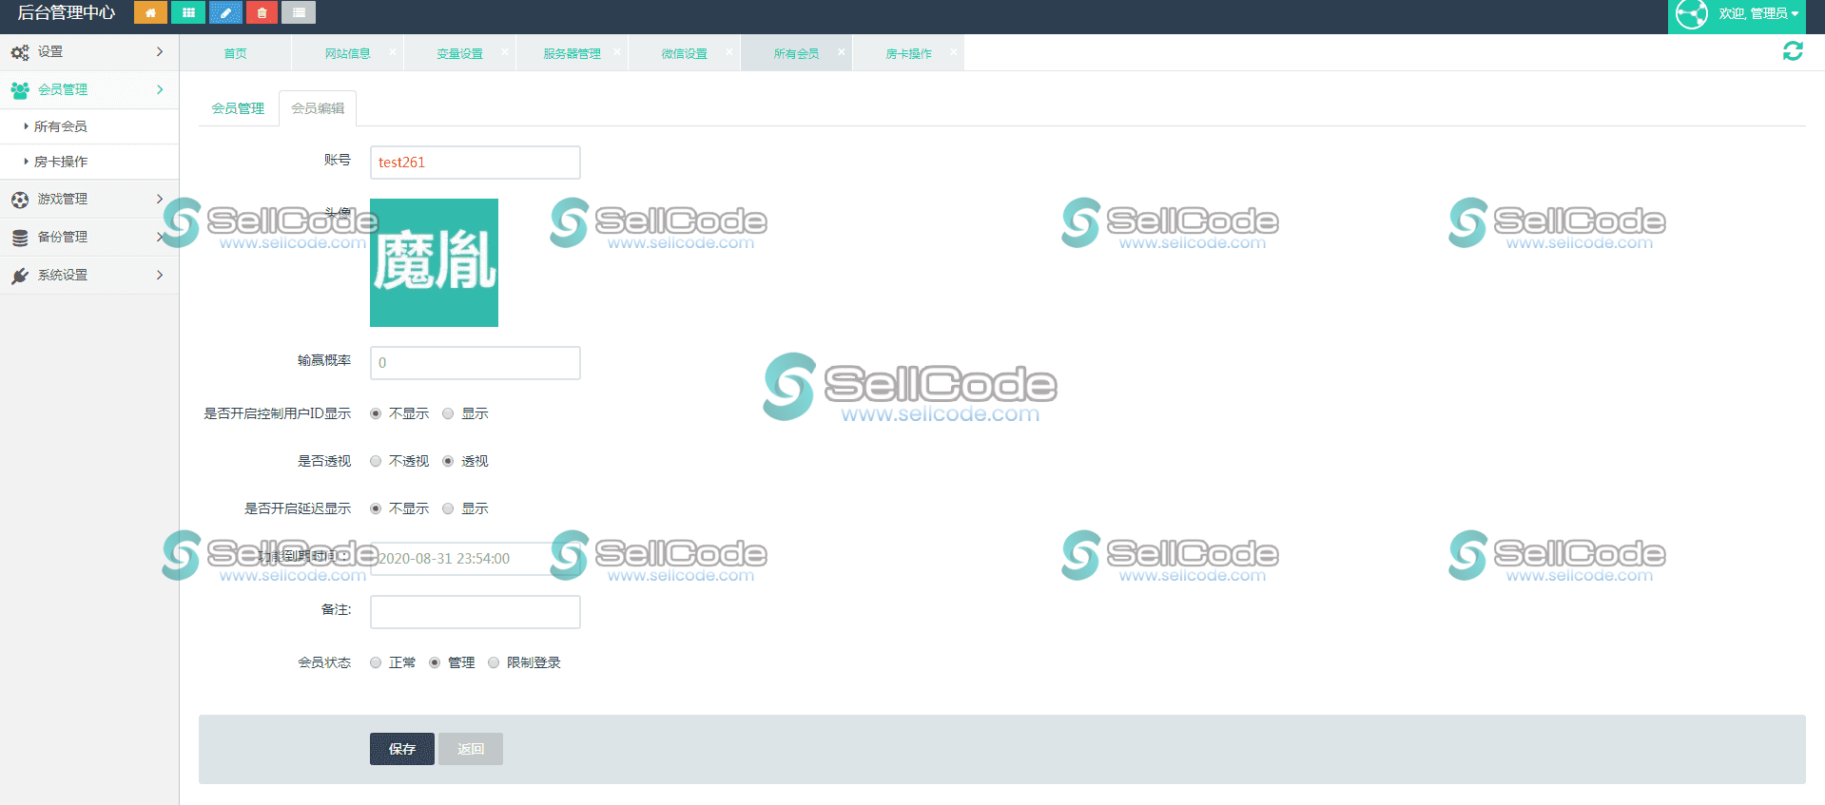The image size is (1825, 805).
Task: Click the 保存 button
Action: (x=401, y=749)
